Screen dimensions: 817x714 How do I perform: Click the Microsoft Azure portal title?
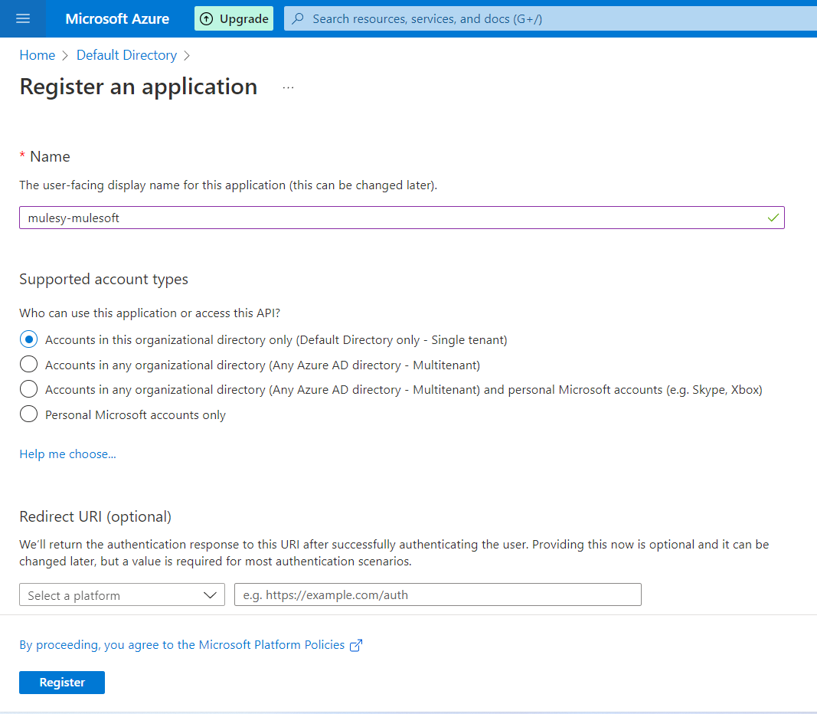[117, 18]
